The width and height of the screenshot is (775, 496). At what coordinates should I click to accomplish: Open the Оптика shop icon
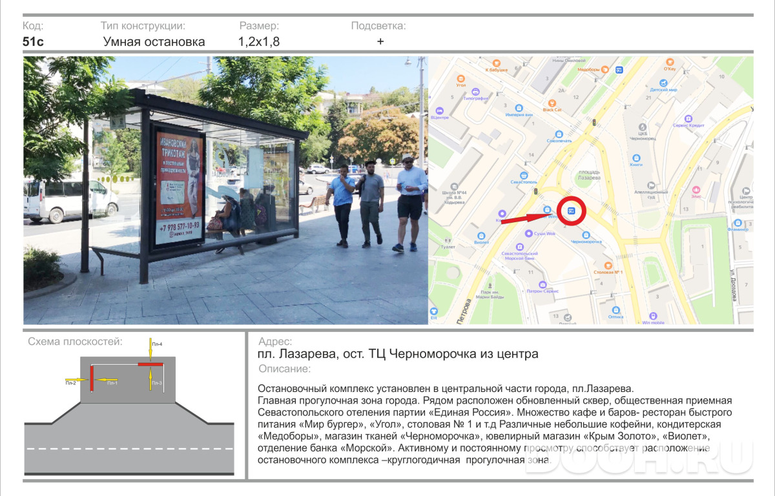click(615, 310)
